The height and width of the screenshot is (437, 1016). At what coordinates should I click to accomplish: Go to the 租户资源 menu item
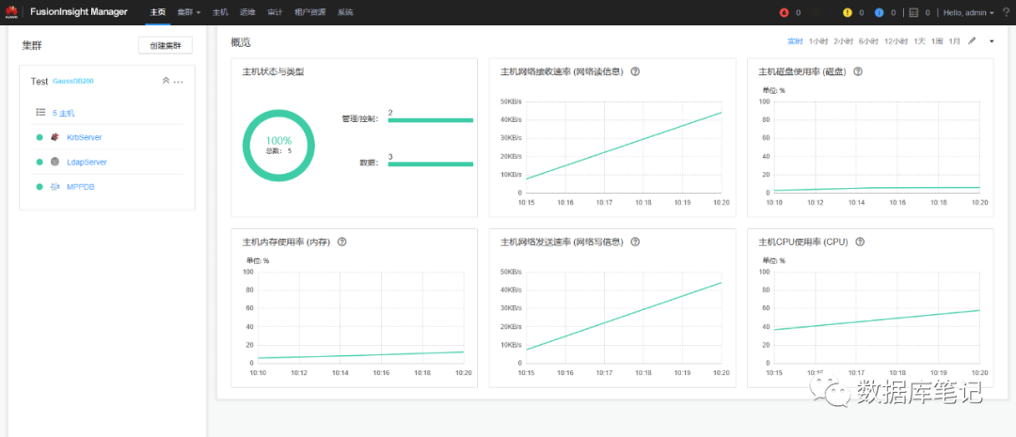[310, 12]
